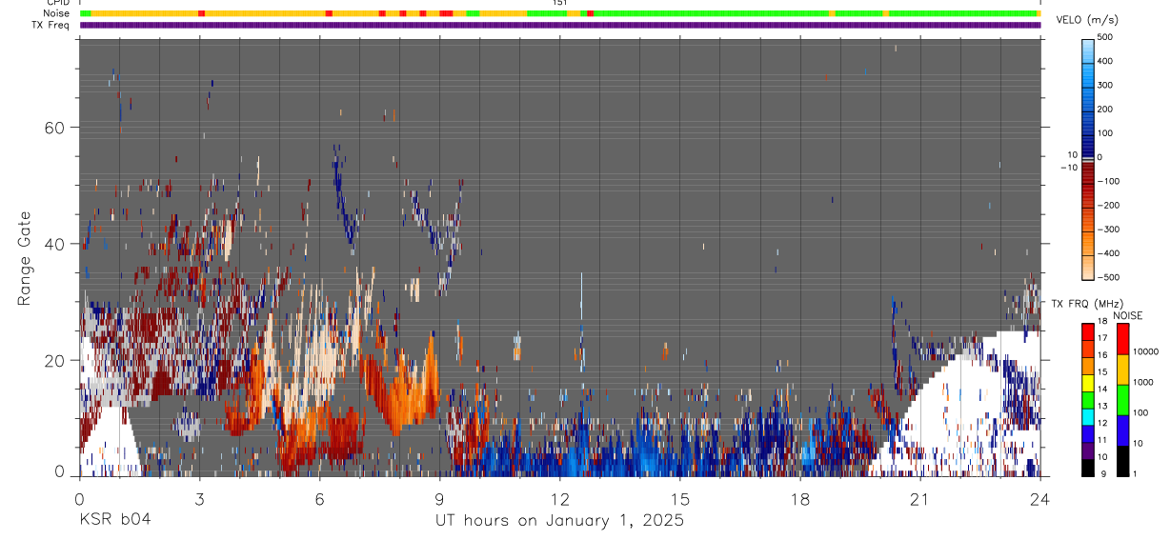Viewport: 1170px width, 540px height.
Task: Click the yellow segment of TX FRQ color bar
Action: coord(1088,383)
